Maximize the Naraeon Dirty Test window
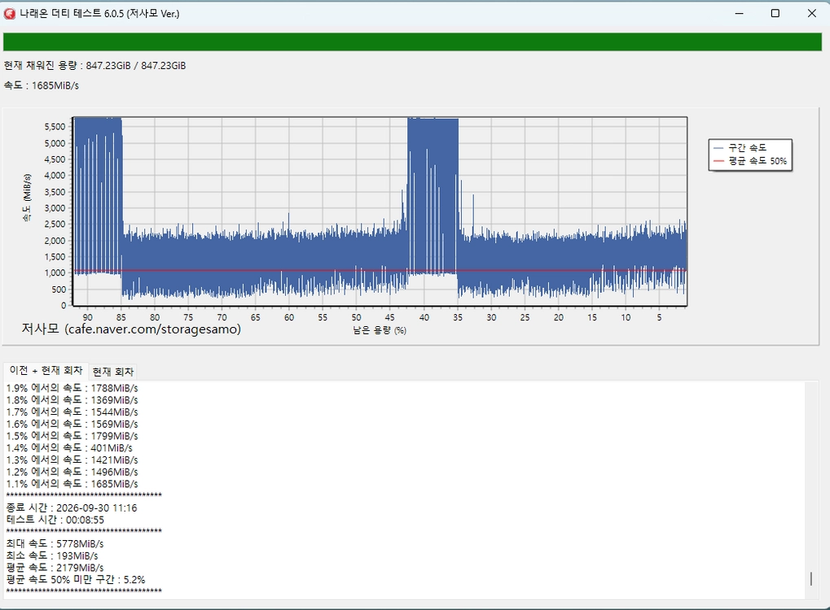 [775, 14]
